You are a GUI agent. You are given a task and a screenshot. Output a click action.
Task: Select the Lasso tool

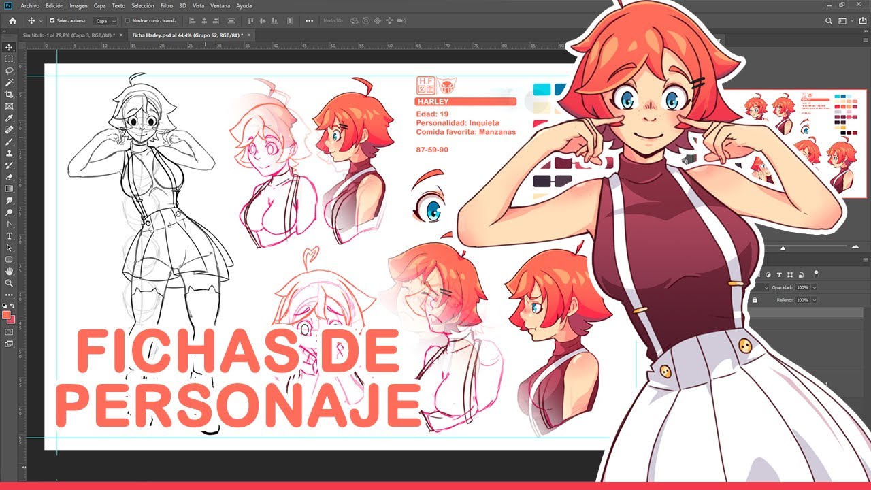pos(10,71)
